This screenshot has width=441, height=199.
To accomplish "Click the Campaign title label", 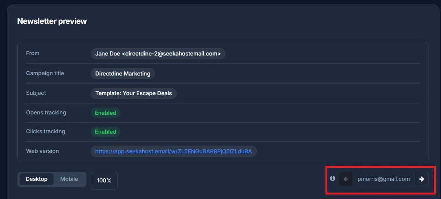I will pyautogui.click(x=45, y=73).
